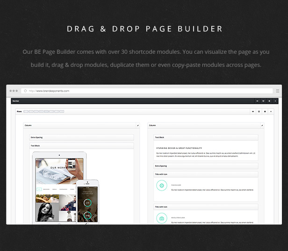Select the second row layout button after Rows

31,111
